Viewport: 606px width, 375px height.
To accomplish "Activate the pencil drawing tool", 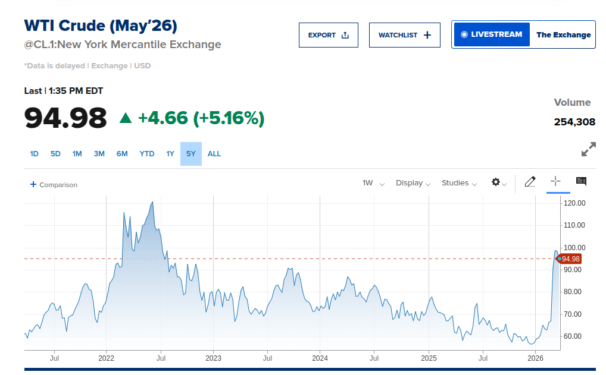I will pyautogui.click(x=530, y=182).
